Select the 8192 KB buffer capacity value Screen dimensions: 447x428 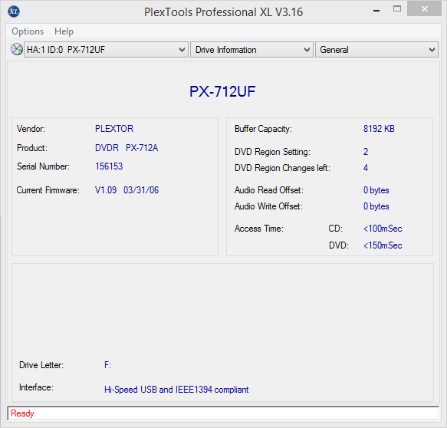point(379,129)
